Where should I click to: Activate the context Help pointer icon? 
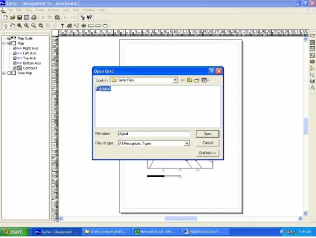[x=90, y=18]
